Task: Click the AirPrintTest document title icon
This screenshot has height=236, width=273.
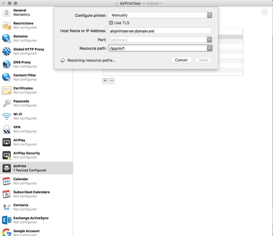Action: click(x=116, y=3)
